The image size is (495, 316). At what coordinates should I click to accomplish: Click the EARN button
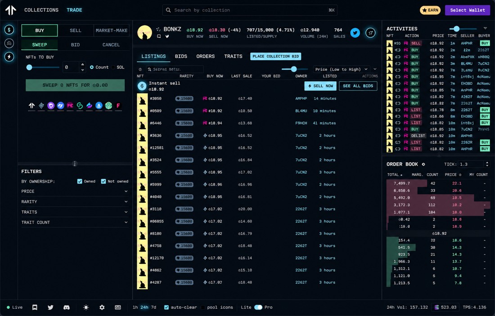tap(430, 10)
